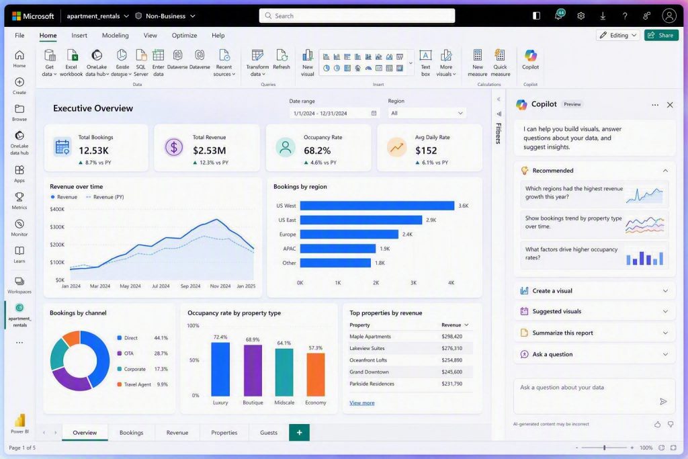Select occupancy rate factors suggestion
The image size is (688, 459).
[x=595, y=253]
